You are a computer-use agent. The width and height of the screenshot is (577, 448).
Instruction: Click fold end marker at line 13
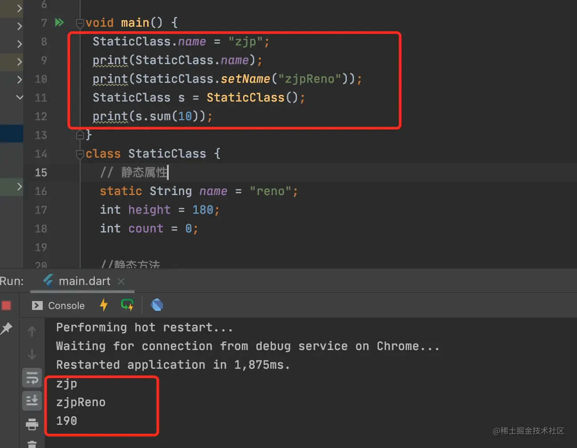[80, 134]
